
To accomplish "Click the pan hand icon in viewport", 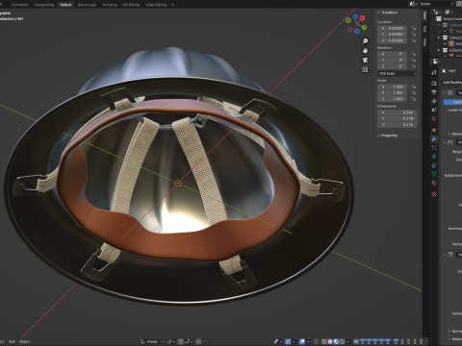I will click(x=365, y=51).
